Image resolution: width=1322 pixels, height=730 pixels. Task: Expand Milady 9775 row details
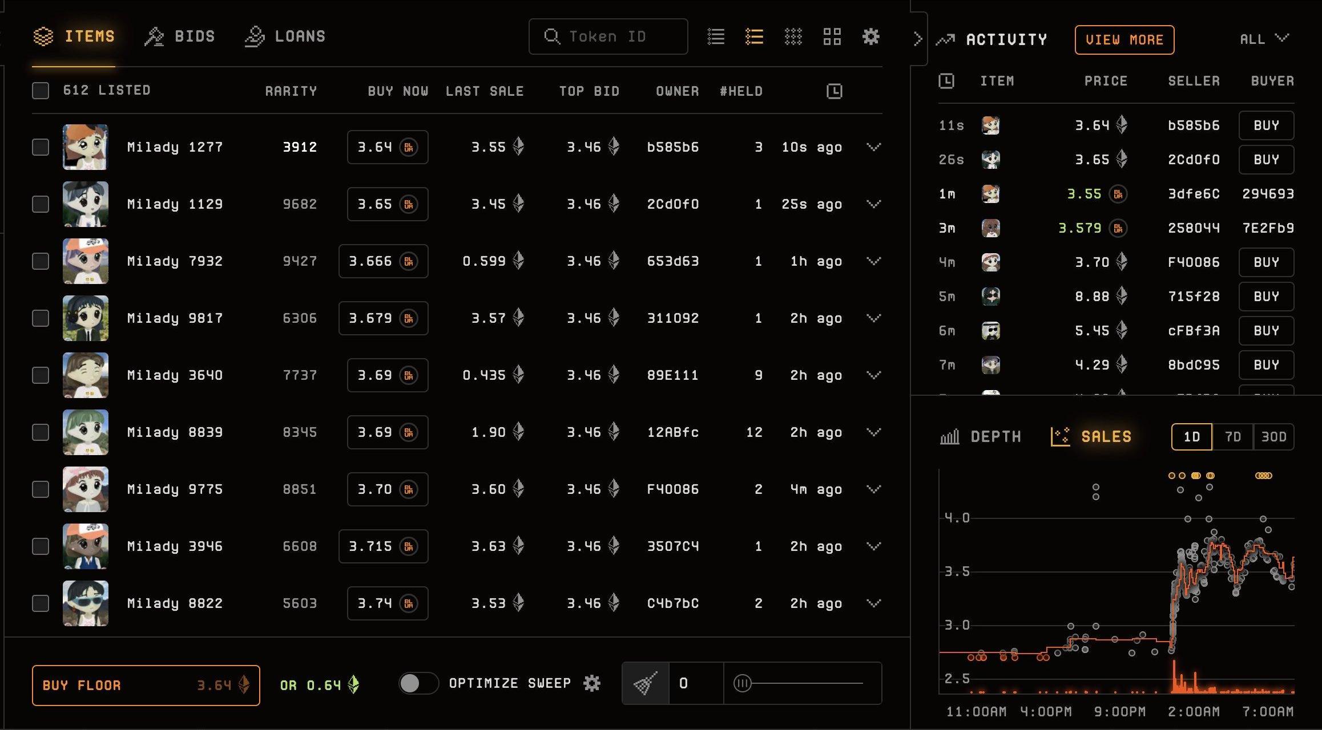pyautogui.click(x=873, y=489)
